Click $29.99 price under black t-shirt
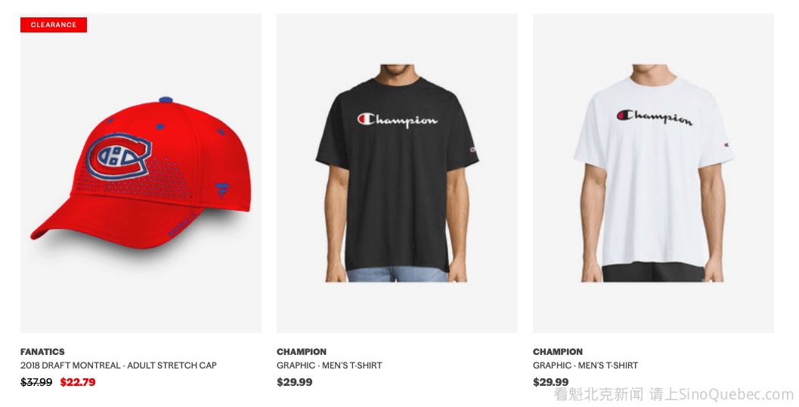This screenshot has height=407, width=799. 295,382
